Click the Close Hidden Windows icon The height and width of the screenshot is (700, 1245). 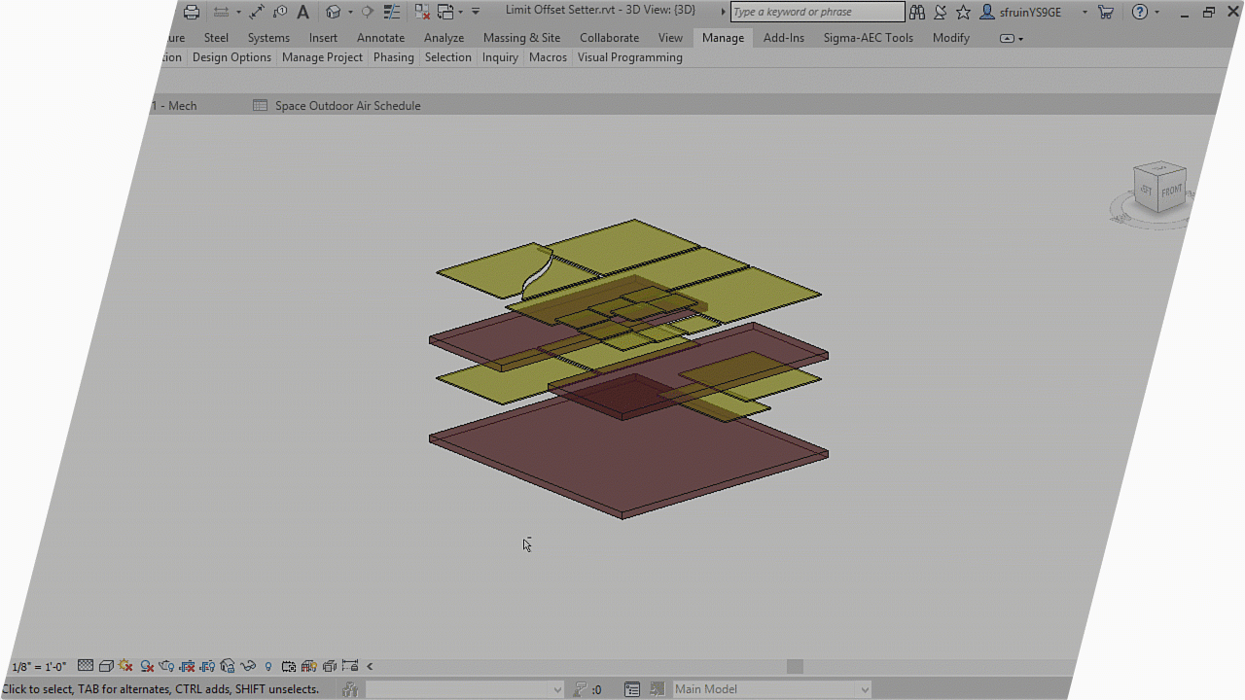coord(422,12)
